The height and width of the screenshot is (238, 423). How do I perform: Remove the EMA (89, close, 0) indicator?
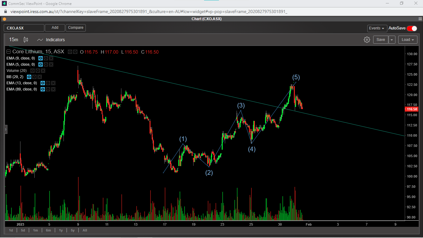tap(53, 89)
